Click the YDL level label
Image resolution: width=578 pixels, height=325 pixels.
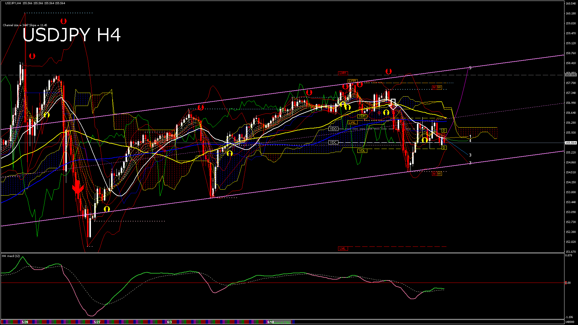click(362, 151)
